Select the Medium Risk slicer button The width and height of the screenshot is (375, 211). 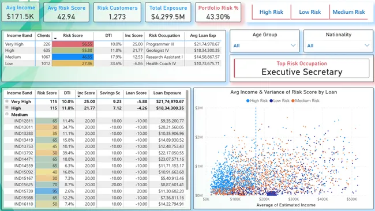pos(348,12)
